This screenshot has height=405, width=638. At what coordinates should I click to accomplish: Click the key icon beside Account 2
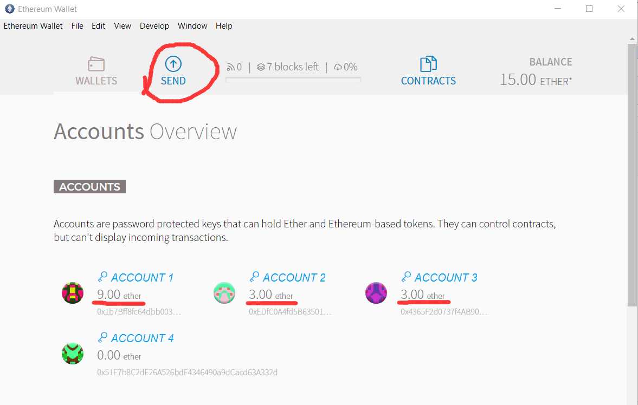point(254,277)
